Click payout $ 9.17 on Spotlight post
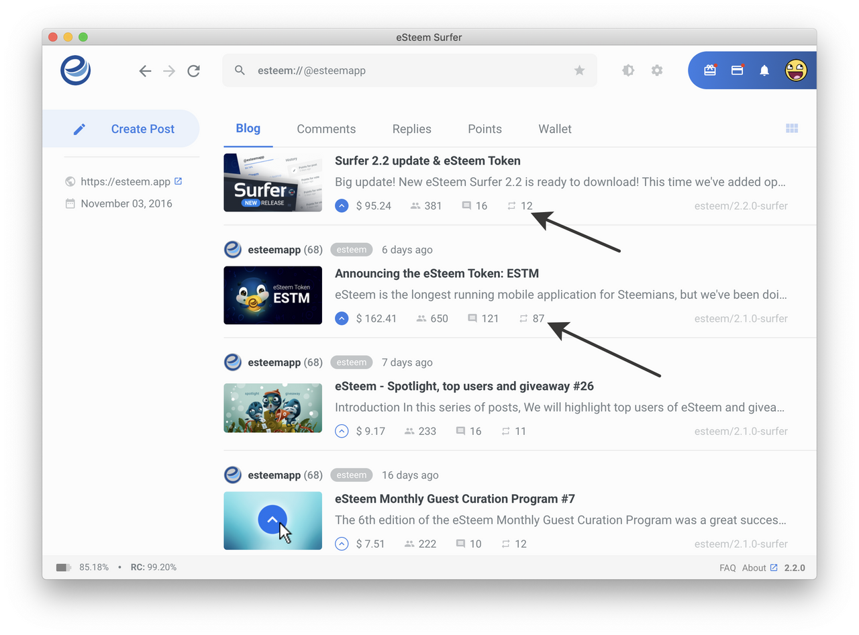 click(371, 431)
